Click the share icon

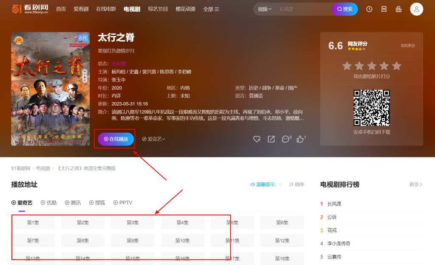pos(271,139)
